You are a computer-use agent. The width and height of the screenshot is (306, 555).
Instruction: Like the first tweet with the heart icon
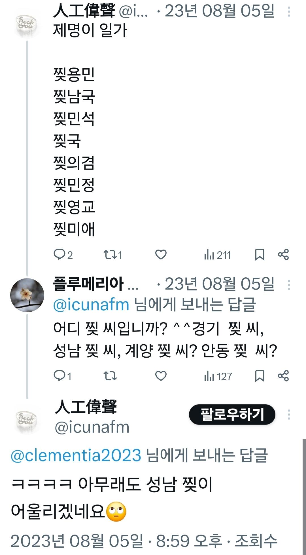point(161,255)
